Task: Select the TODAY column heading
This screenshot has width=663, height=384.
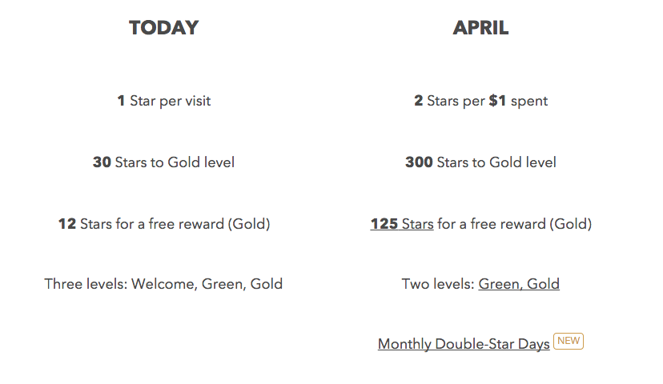Action: point(163,28)
